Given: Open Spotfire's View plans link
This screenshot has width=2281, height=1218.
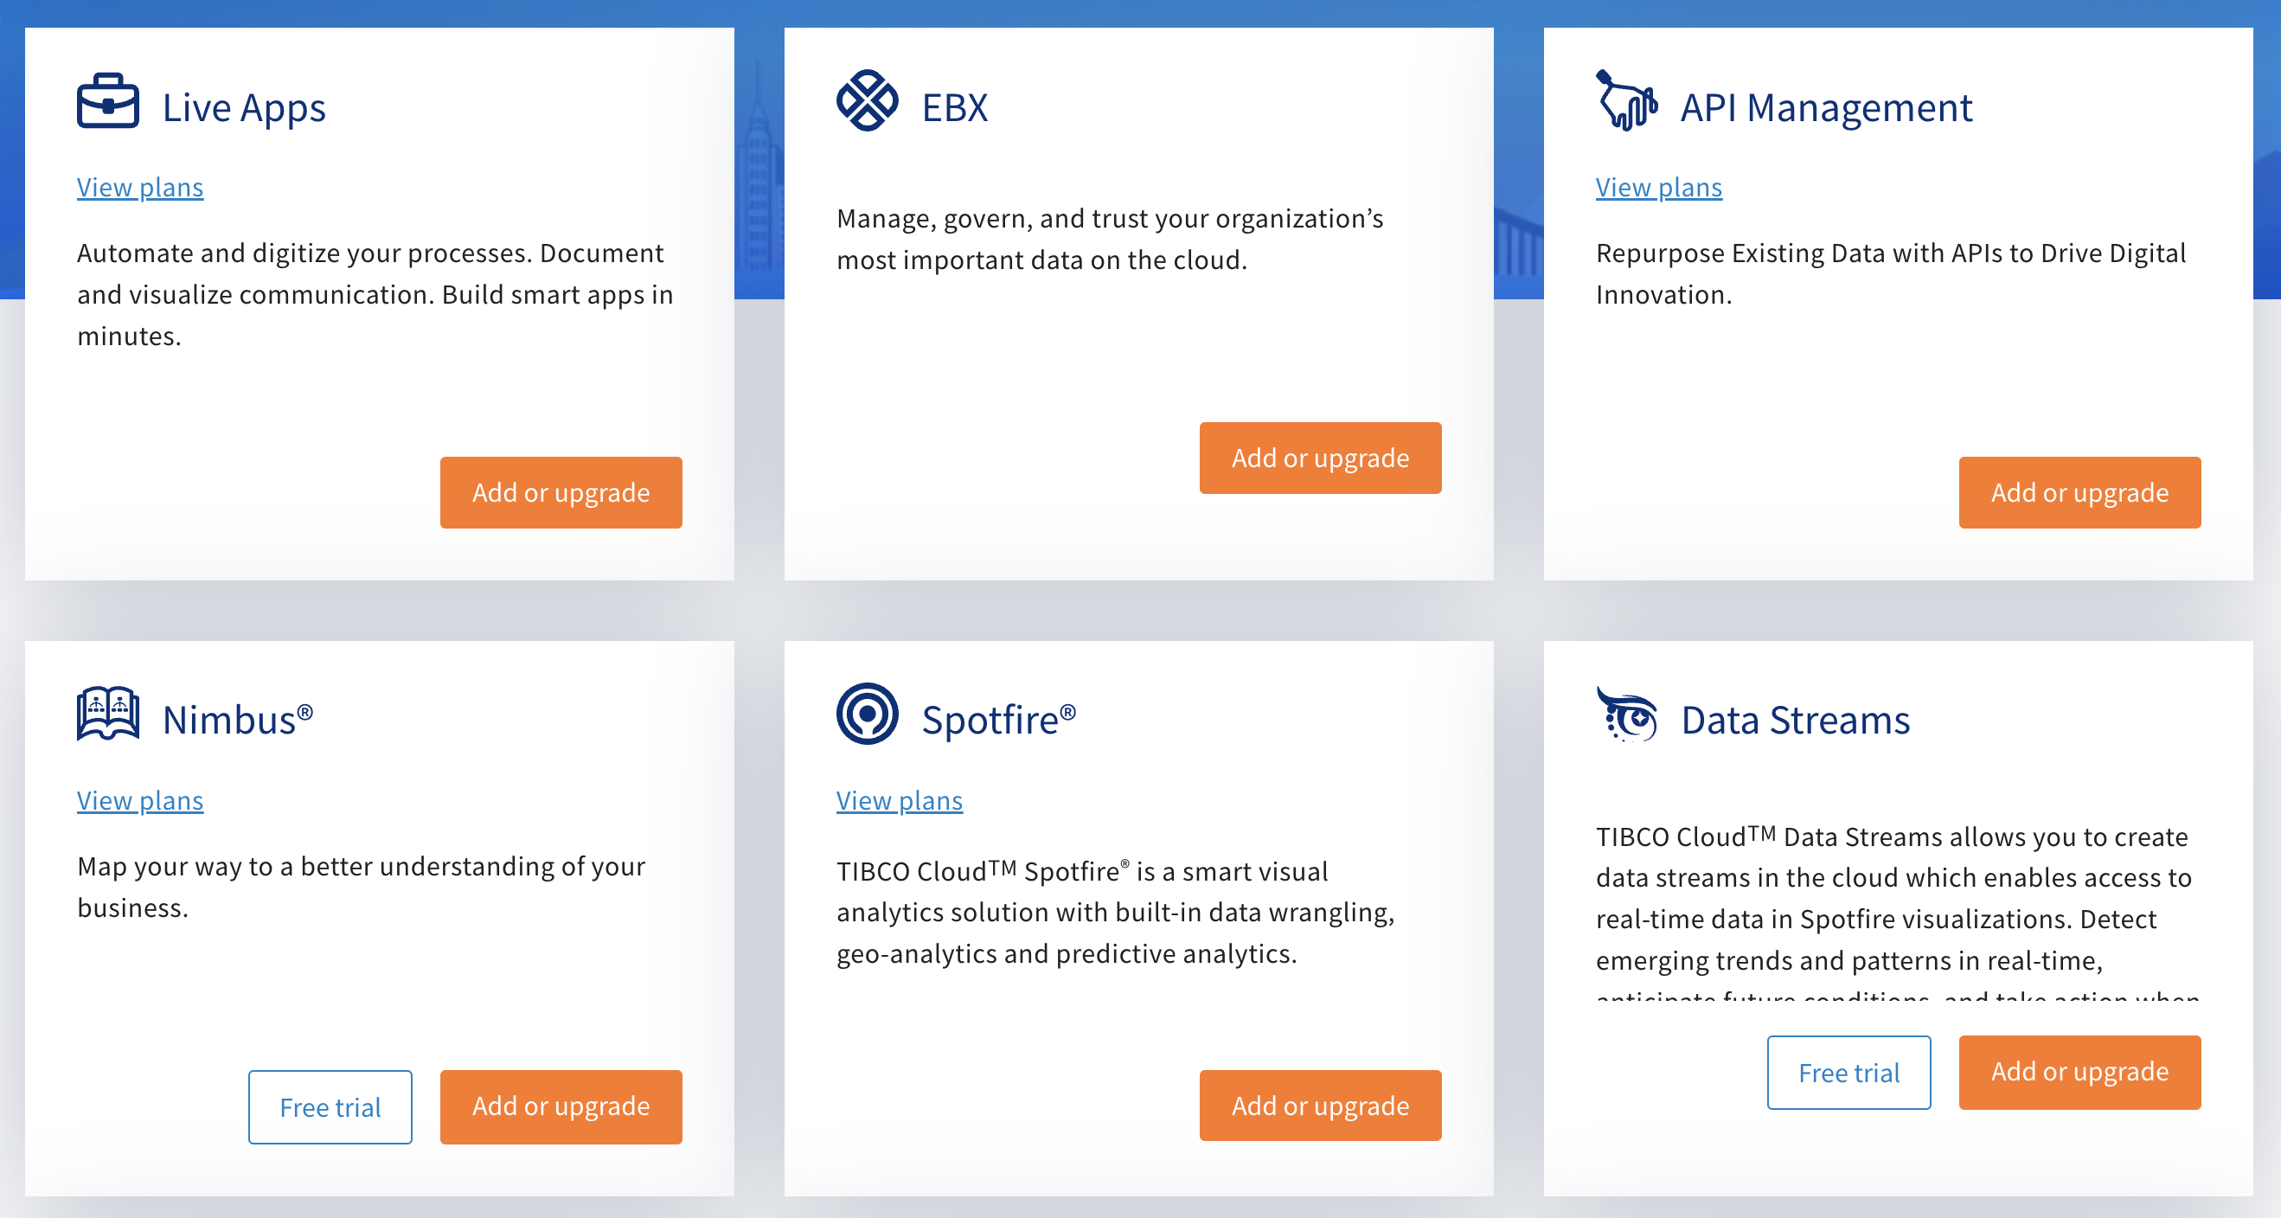Looking at the screenshot, I should click(899, 800).
